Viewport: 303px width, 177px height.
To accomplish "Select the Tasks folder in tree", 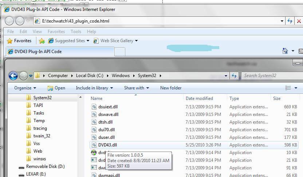I will (39, 113).
